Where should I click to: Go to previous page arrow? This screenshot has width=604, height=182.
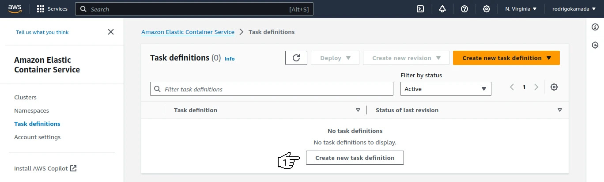click(512, 87)
